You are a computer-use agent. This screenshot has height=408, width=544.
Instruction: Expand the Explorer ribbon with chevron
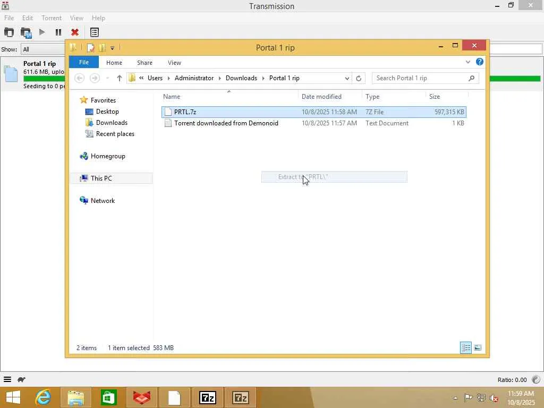click(x=467, y=62)
